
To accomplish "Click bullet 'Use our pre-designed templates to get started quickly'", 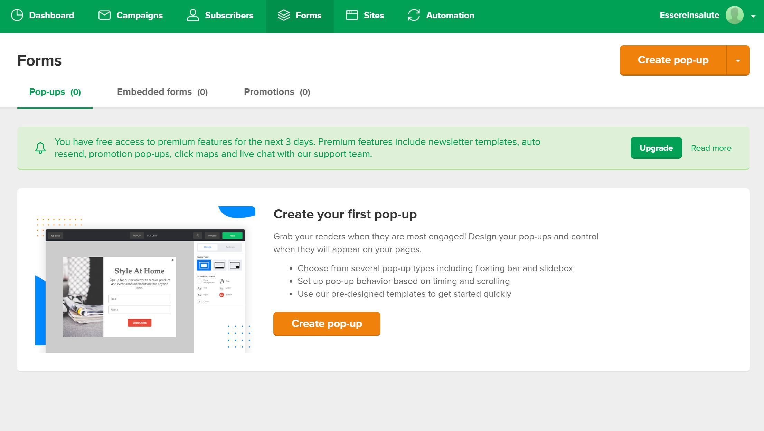I will pyautogui.click(x=404, y=294).
